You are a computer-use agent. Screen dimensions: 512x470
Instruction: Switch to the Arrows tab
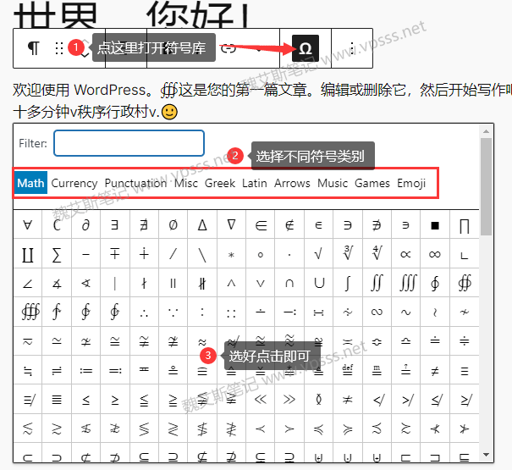pyautogui.click(x=292, y=183)
